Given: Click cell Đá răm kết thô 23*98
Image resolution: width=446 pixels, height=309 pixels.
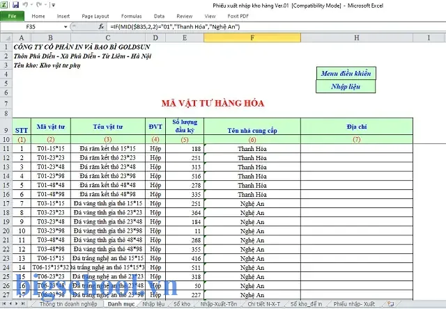Looking at the screenshot, I should click(x=108, y=176).
